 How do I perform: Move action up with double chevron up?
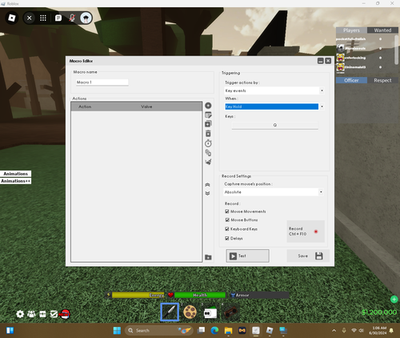click(x=207, y=185)
